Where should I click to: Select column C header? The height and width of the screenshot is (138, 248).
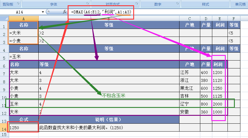click(190, 19)
